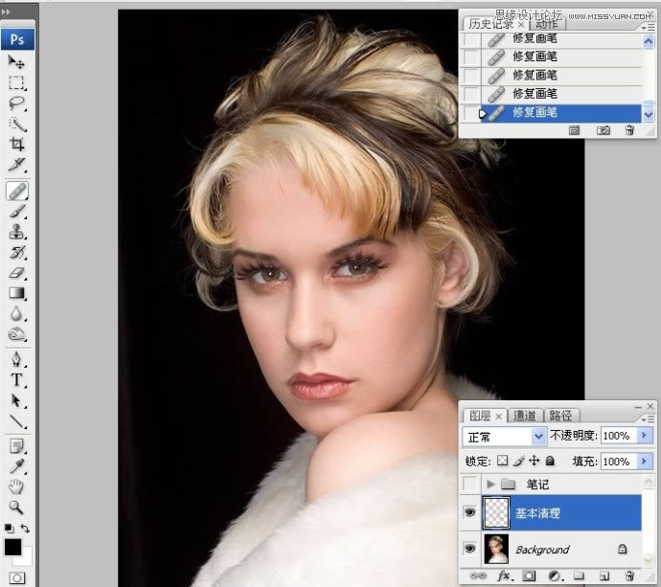Click the foreground black color swatch
661x587 pixels.
coord(12,547)
